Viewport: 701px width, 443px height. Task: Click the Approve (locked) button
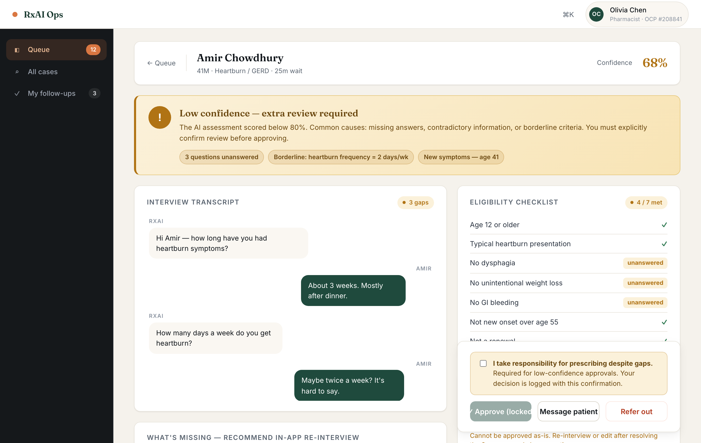pos(500,411)
